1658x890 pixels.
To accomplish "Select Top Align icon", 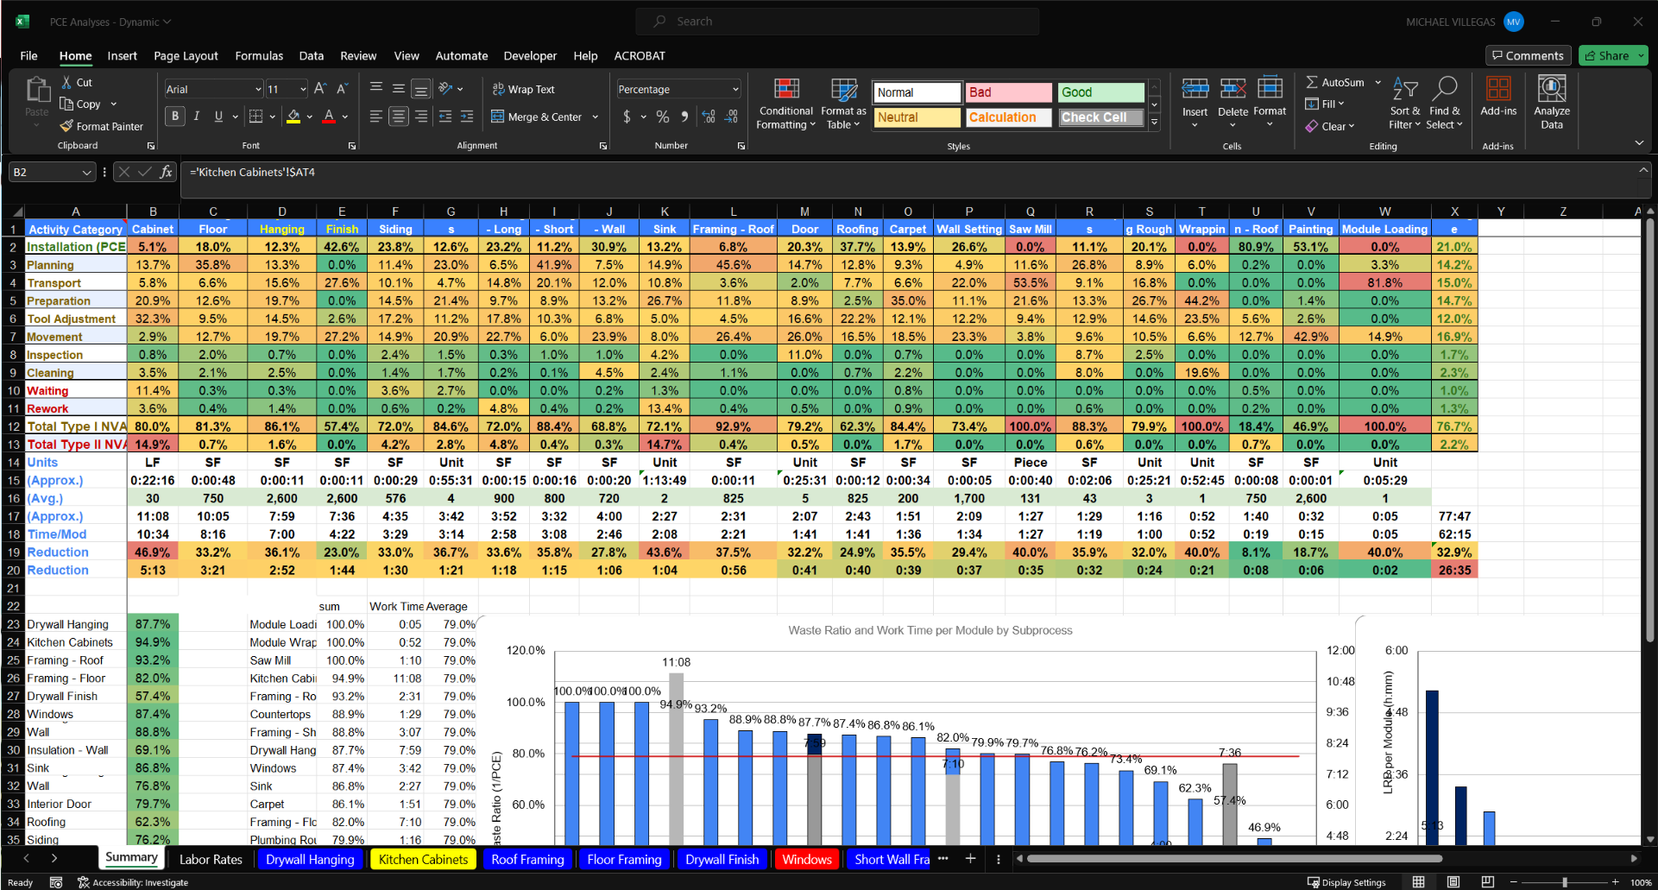I will click(376, 88).
